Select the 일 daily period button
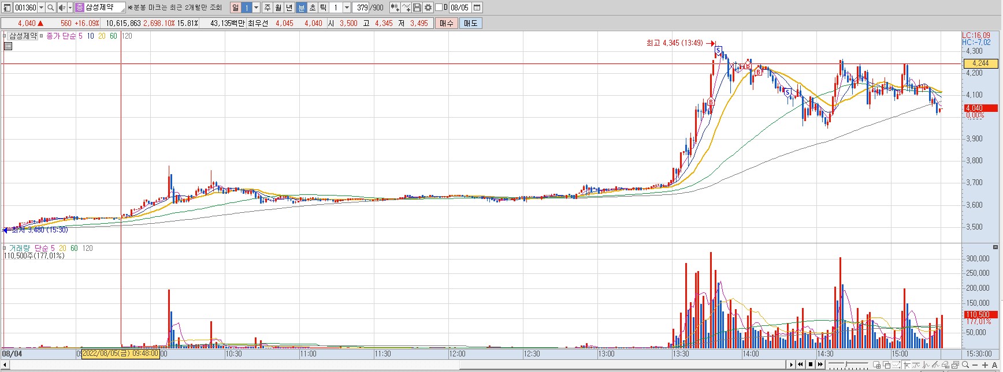Image resolution: width=1003 pixels, height=372 pixels. (236, 7)
